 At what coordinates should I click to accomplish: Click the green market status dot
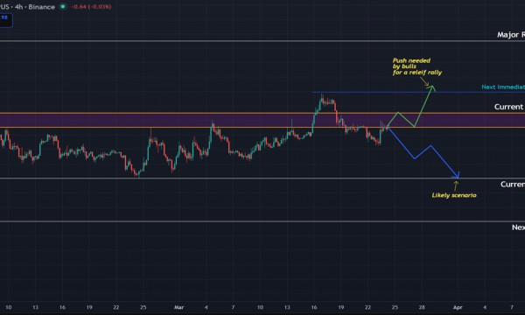tap(63, 6)
